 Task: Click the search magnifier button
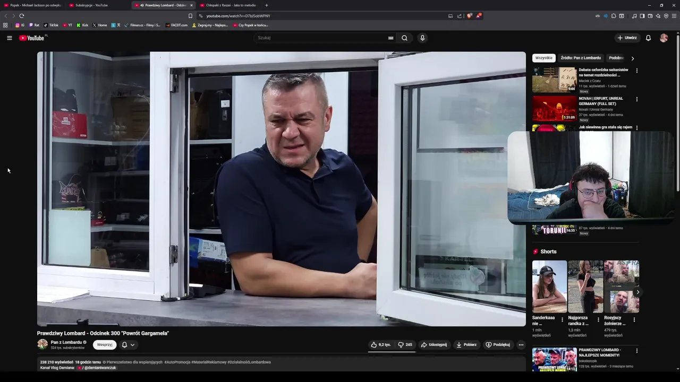[404, 38]
